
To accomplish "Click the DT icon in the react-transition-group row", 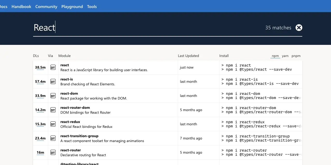I will click(53, 138).
